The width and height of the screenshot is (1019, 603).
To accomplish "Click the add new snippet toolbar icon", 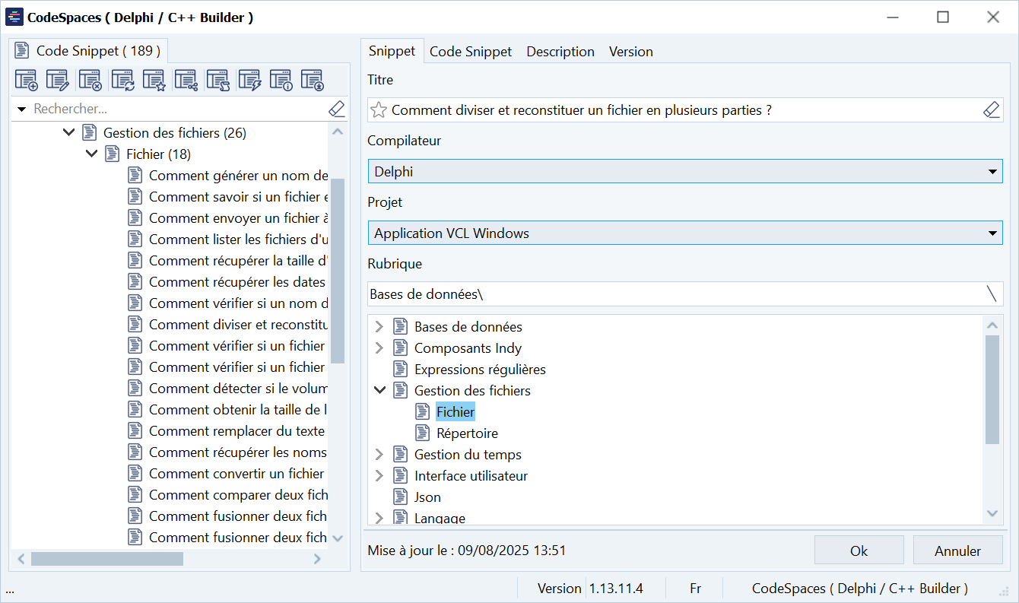I will coord(27,80).
